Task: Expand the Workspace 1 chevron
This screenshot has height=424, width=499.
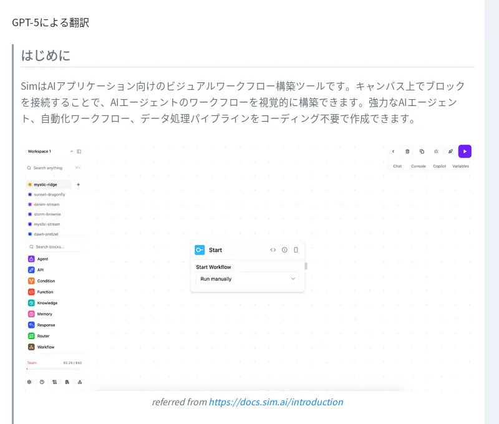Action: click(72, 152)
